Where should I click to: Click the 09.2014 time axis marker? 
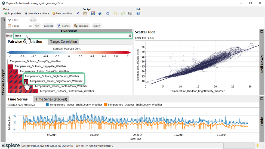(137, 135)
